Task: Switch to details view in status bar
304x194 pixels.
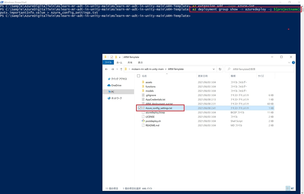Action: pyautogui.click(x=288, y=188)
